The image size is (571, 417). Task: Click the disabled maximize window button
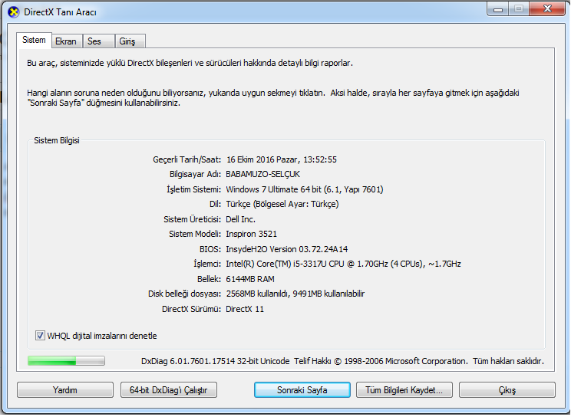tap(519, 8)
